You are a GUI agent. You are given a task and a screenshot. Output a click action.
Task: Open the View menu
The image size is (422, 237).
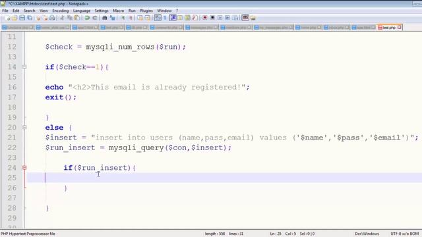pyautogui.click(x=44, y=11)
